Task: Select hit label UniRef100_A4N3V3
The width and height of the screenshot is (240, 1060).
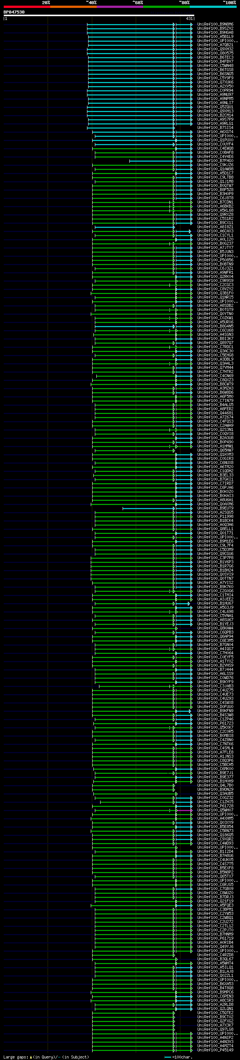Action: point(215,1042)
